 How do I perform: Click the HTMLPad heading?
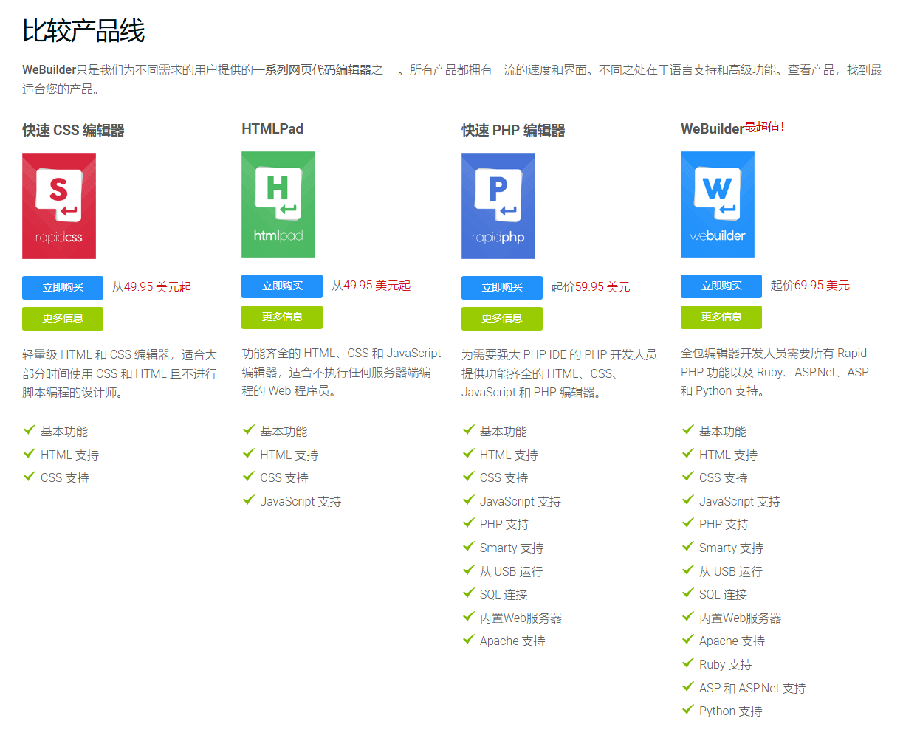pyautogui.click(x=272, y=129)
